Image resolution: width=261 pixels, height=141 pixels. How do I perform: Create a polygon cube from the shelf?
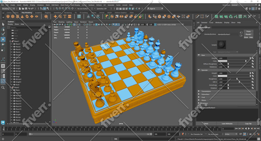13,16
